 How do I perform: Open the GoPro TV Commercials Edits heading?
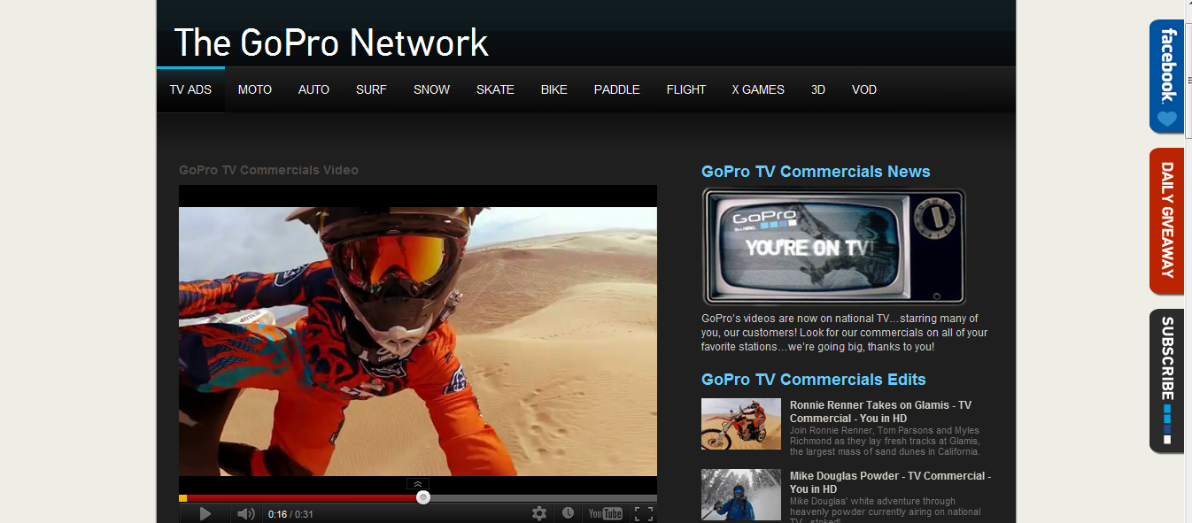(814, 380)
